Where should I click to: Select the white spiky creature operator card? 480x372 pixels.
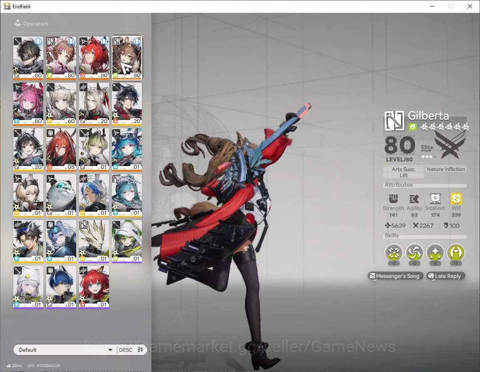point(94,241)
